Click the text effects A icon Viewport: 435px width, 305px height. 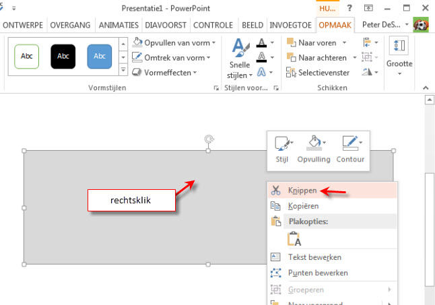261,72
